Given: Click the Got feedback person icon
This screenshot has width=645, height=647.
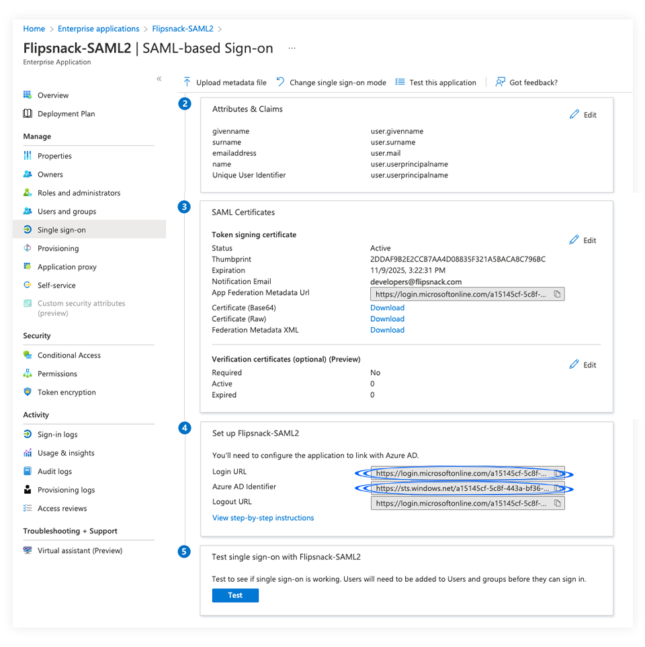Looking at the screenshot, I should pyautogui.click(x=500, y=82).
